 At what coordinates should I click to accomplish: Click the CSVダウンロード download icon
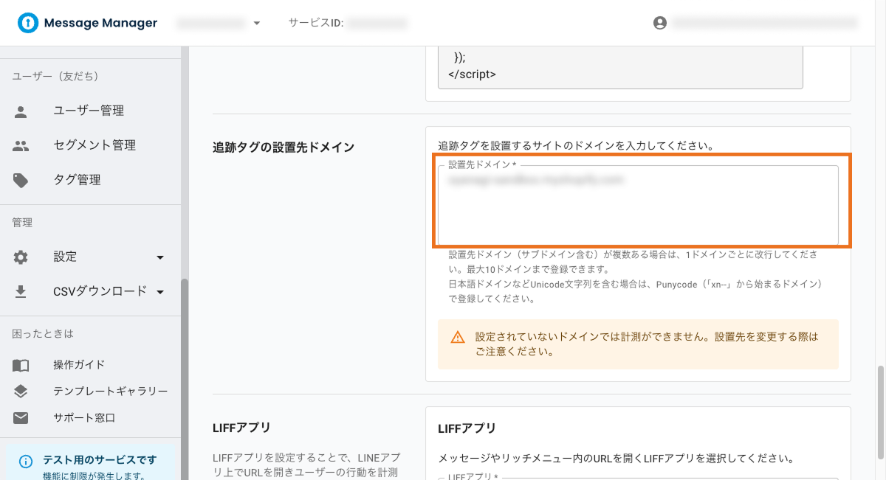tap(21, 292)
